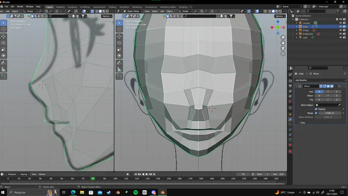
Task: Collapse the Collection in outliner
Action: [293, 19]
